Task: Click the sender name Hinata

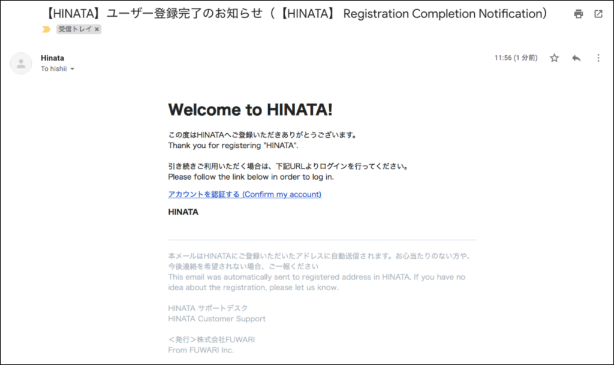Action: pyautogui.click(x=53, y=58)
